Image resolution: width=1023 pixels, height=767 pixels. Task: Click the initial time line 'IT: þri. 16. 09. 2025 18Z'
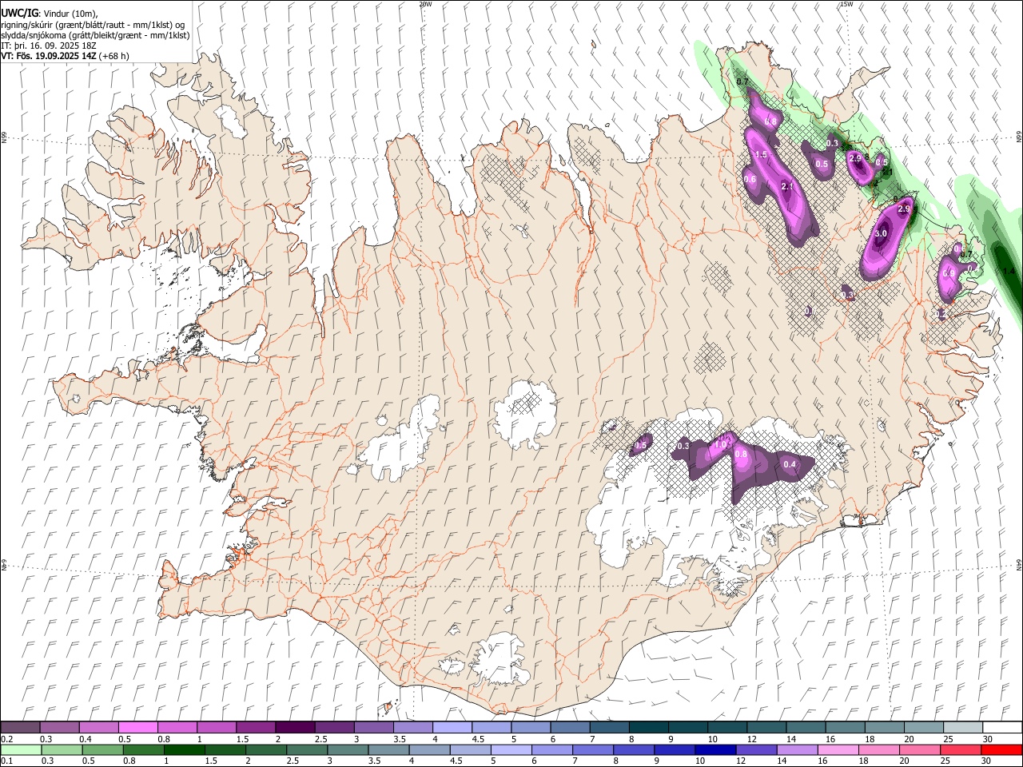coord(50,46)
